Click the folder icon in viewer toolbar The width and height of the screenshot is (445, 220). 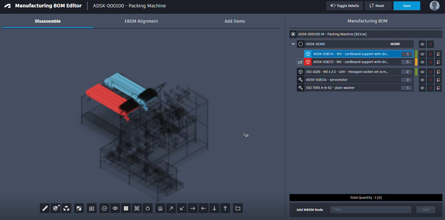238,208
